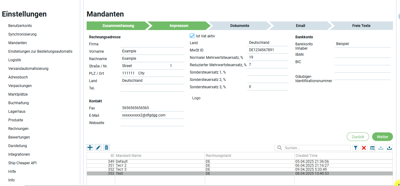Switch to the Dokumente step tab
The image size is (400, 186).
pos(240,26)
